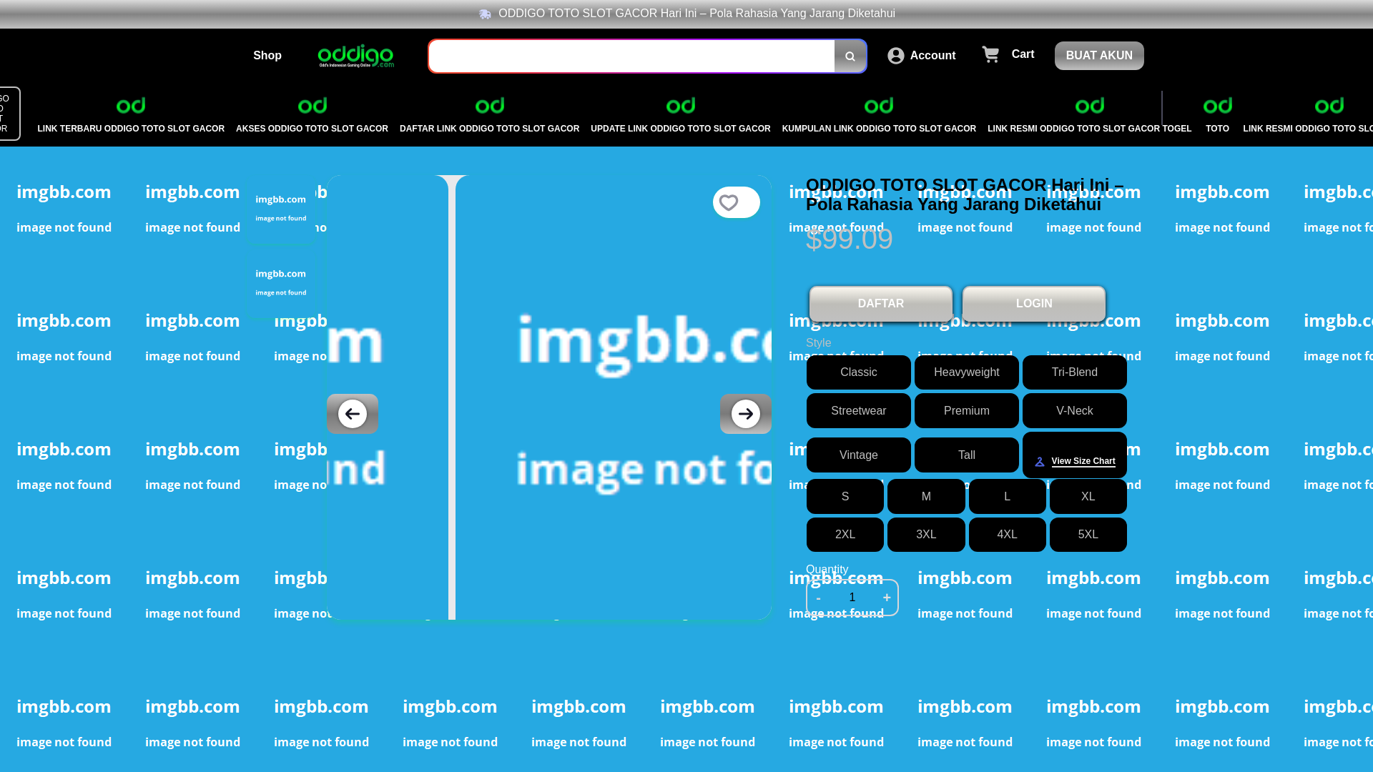Go to previous product image arrow

click(353, 414)
